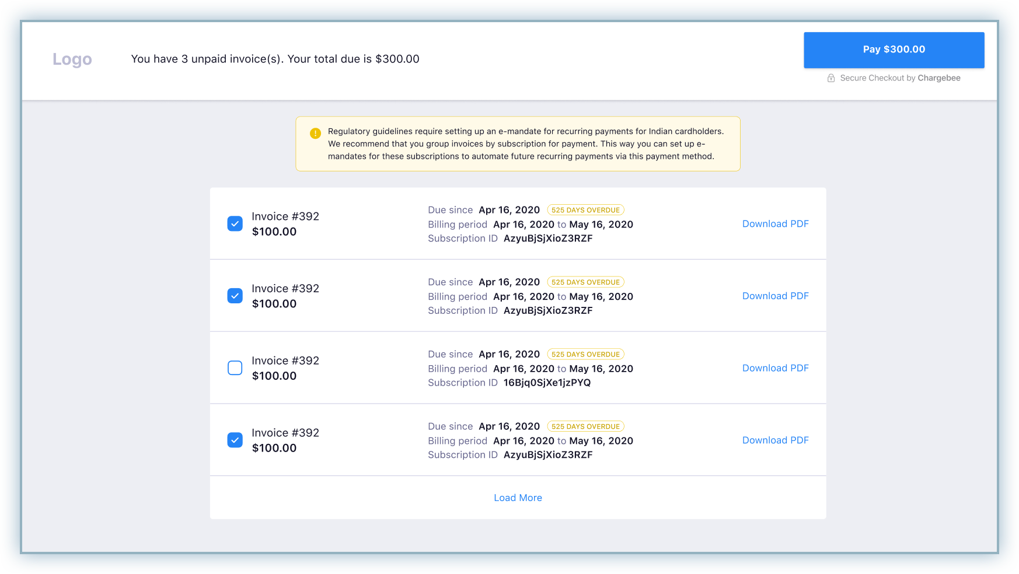Uncheck the second invoice checkbox
Screen dimensions: 1019x574
click(235, 296)
